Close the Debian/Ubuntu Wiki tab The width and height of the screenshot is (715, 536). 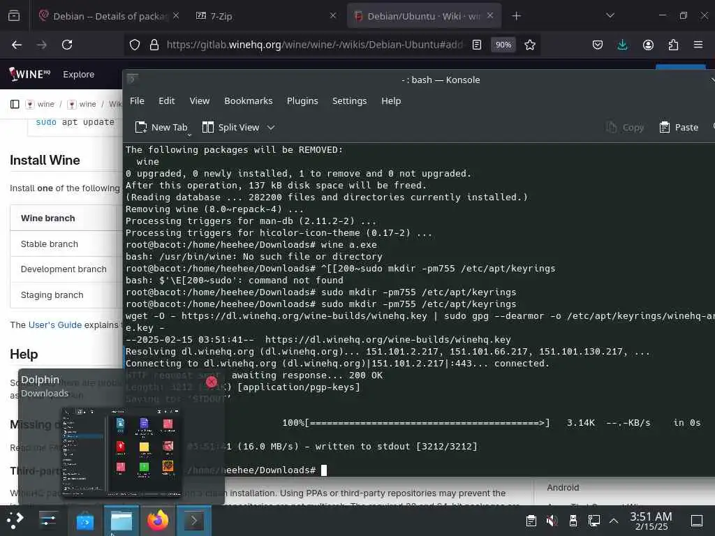click(490, 15)
